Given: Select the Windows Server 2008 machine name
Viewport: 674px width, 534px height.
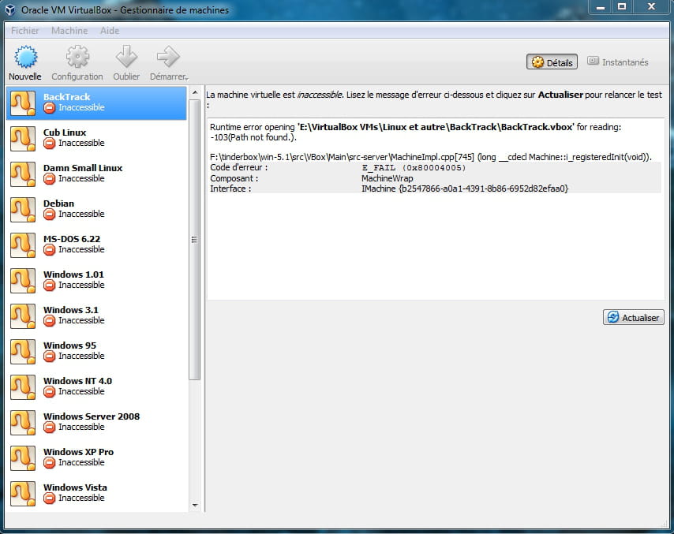Looking at the screenshot, I should click(x=92, y=416).
